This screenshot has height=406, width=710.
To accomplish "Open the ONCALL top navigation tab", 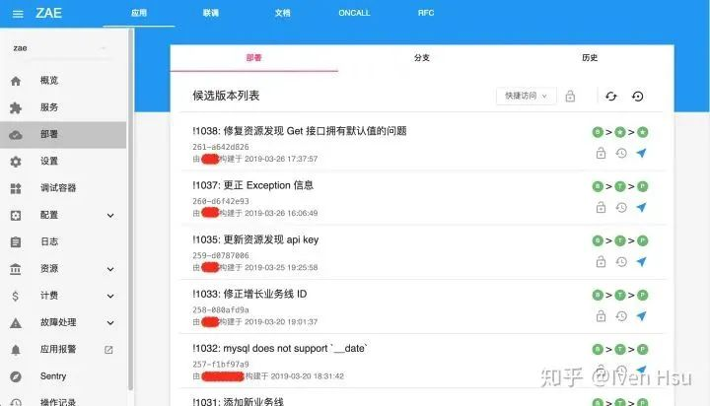I will (x=354, y=13).
